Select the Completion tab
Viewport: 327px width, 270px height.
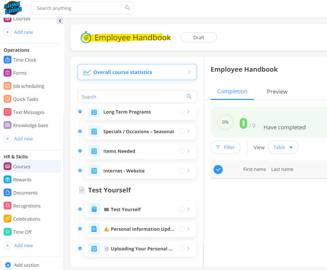point(232,92)
